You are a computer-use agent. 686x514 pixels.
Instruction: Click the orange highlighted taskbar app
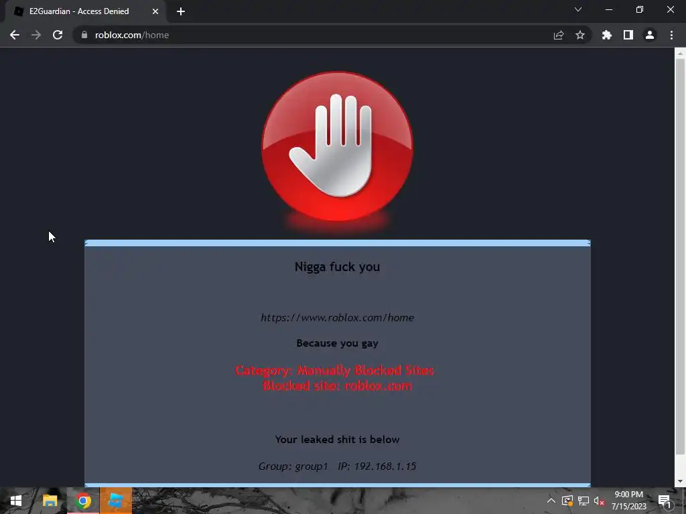116,501
